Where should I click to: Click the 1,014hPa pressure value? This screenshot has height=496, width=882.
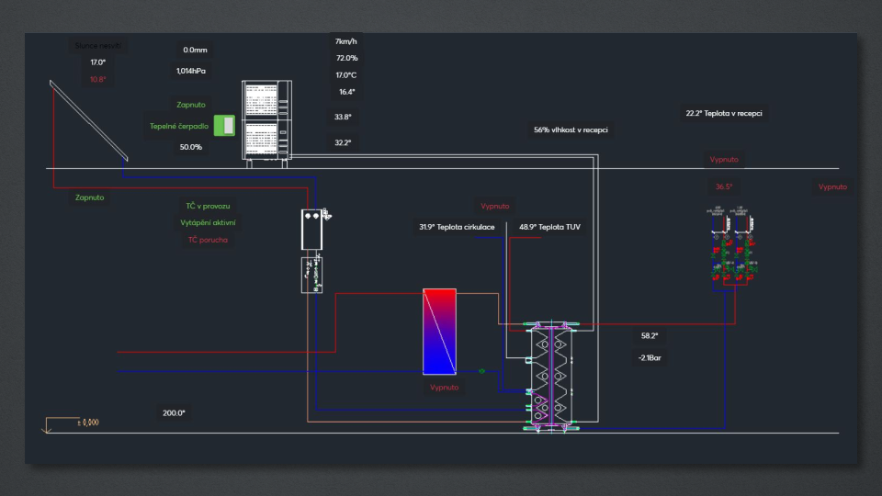tap(191, 71)
